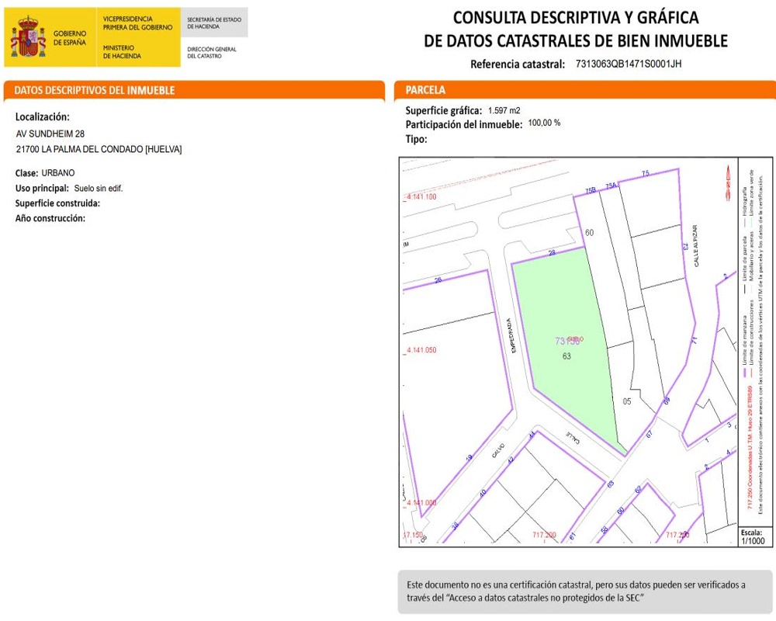The height and width of the screenshot is (621, 776).
Task: Click the north arrow on the map
Action: tap(728, 182)
